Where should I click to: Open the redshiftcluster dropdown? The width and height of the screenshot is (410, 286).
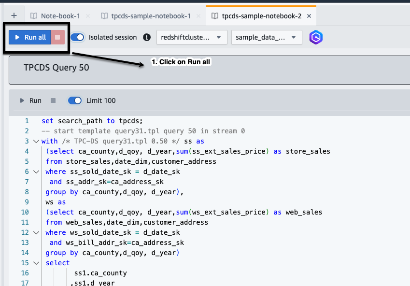point(192,37)
